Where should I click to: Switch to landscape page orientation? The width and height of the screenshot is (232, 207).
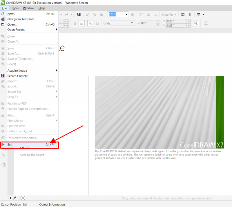coord(82,23)
